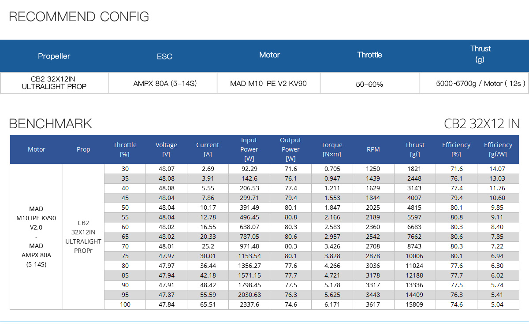Click the Throttle header in blue bar
This screenshot has width=529, height=326.
click(x=369, y=55)
